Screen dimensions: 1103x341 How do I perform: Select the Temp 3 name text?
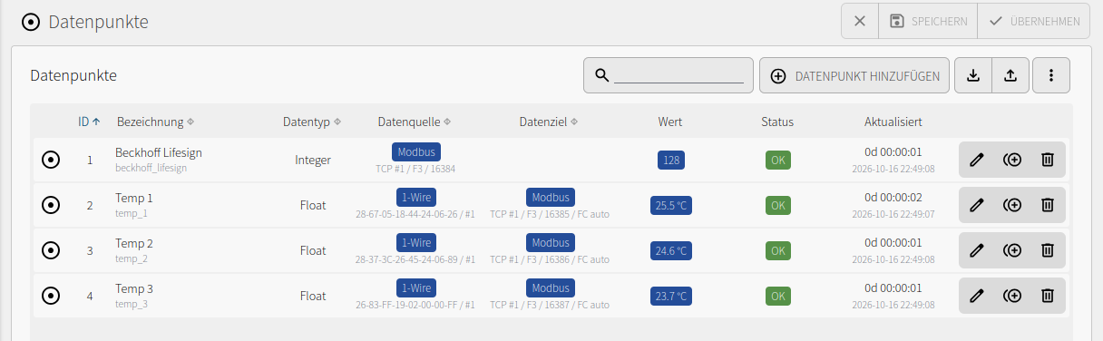(134, 288)
